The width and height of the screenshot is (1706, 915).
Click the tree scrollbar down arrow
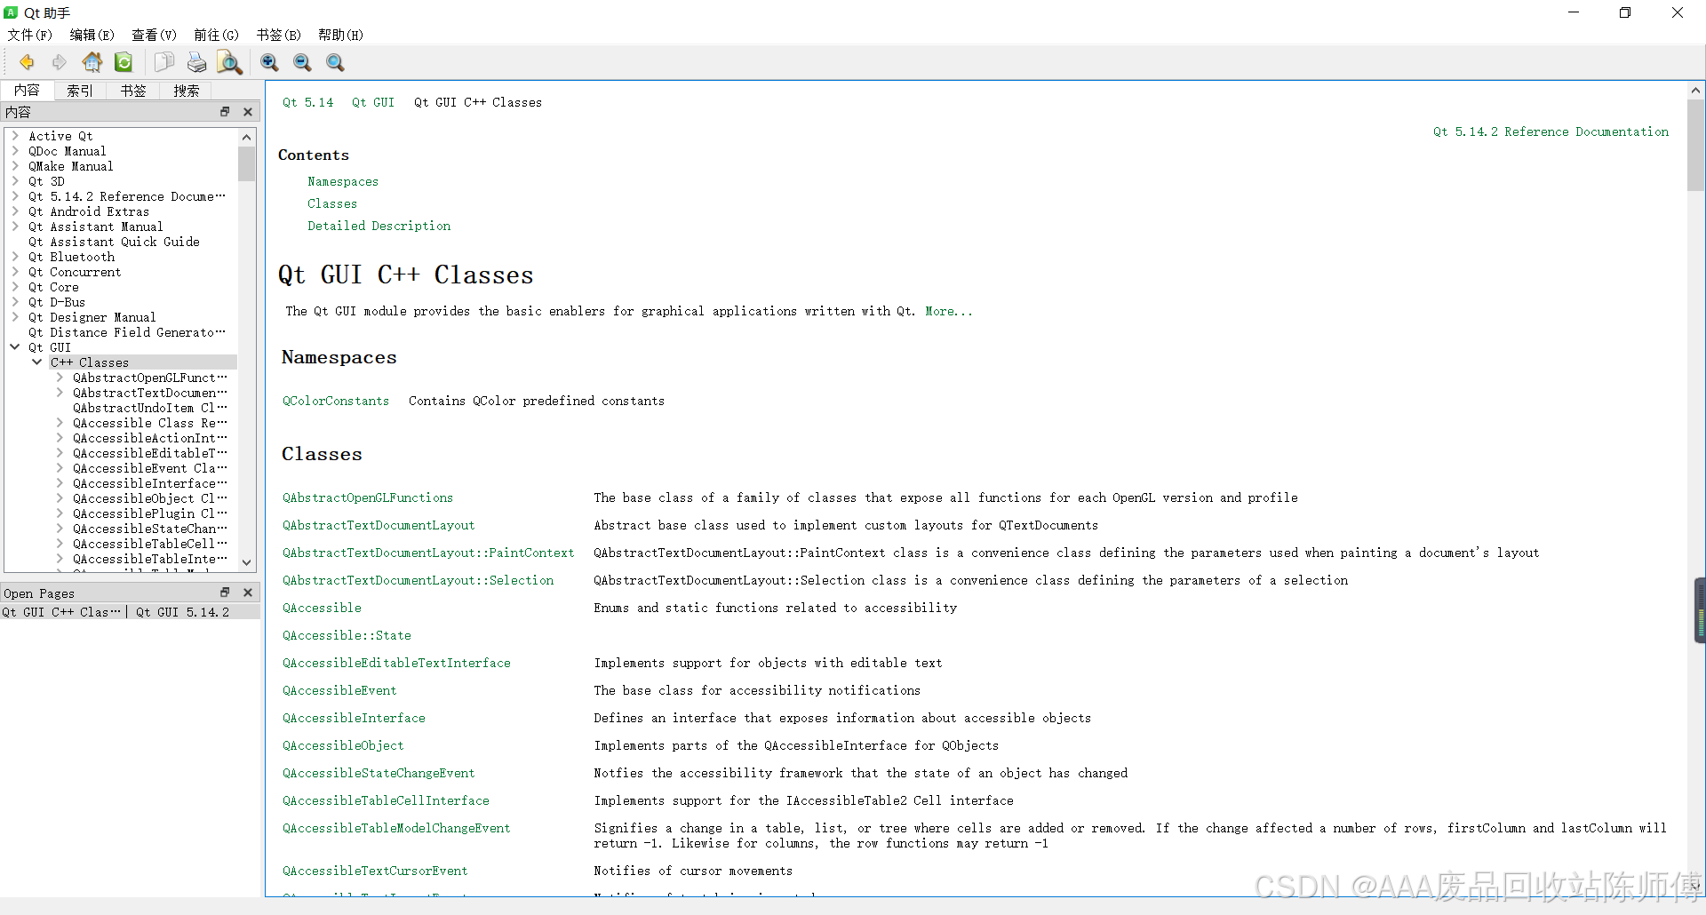pyautogui.click(x=247, y=563)
